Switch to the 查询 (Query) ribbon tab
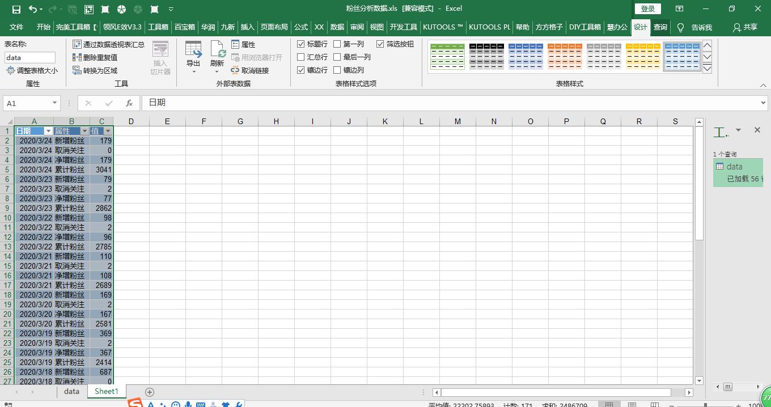The image size is (771, 407). [660, 27]
